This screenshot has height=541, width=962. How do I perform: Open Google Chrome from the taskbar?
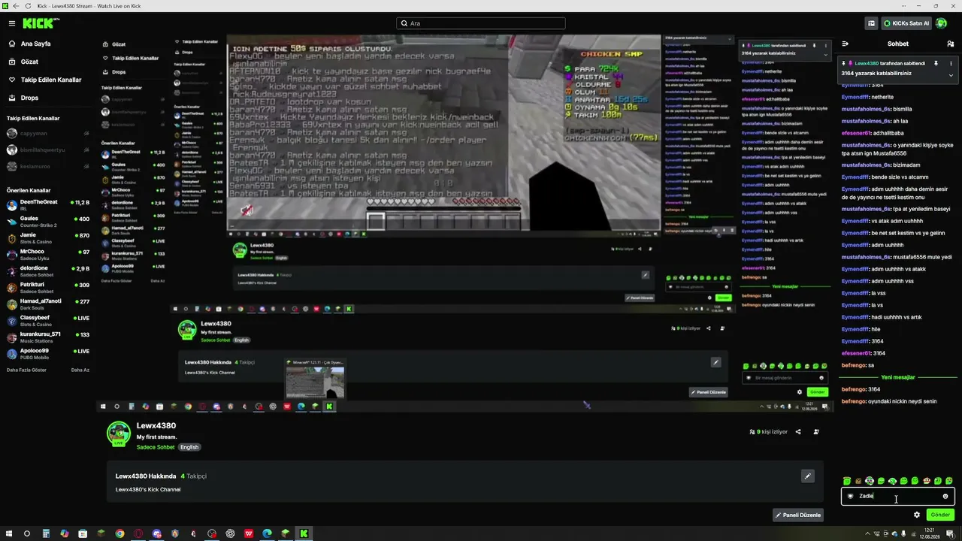coord(119,533)
